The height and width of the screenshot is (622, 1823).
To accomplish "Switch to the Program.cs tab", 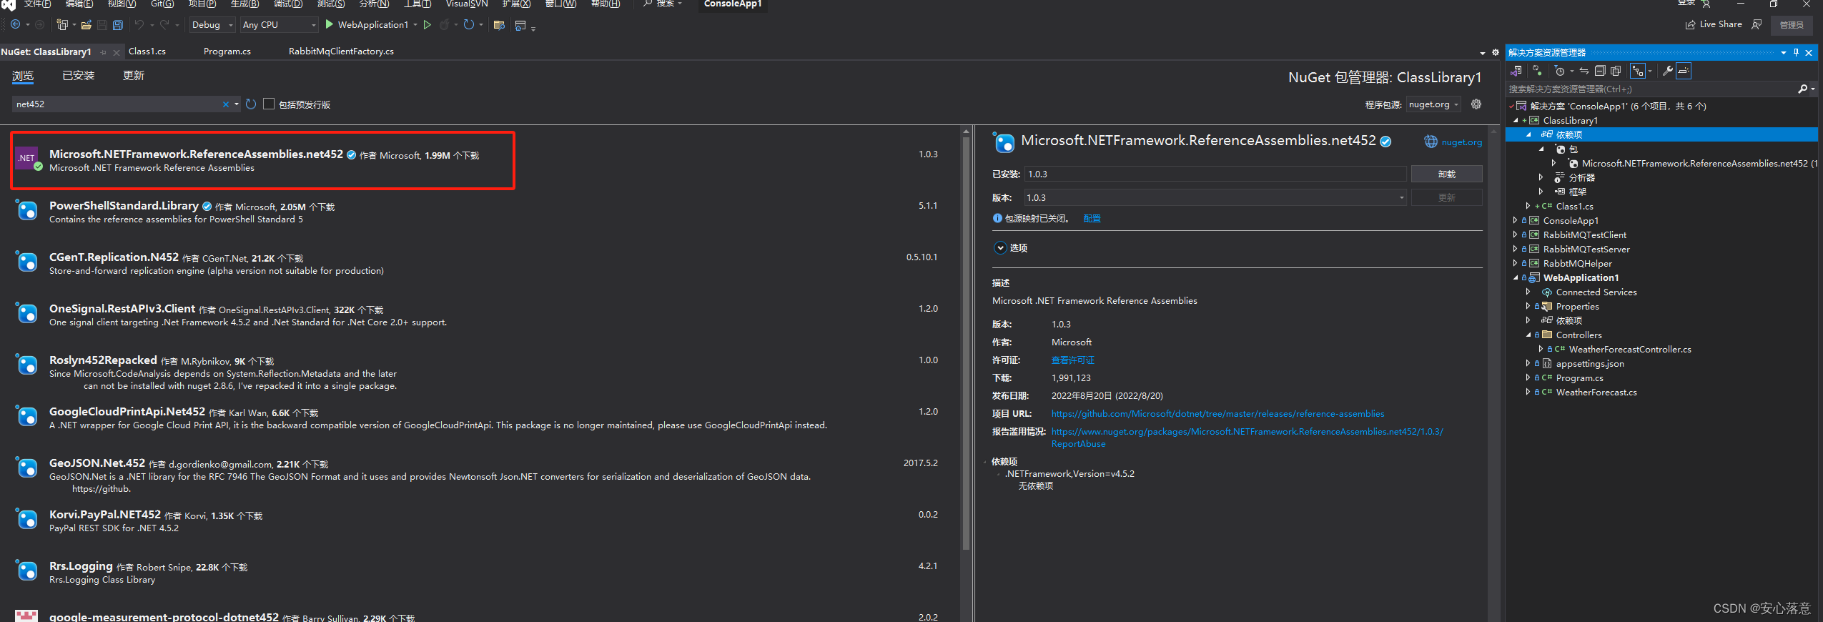I will 227,51.
